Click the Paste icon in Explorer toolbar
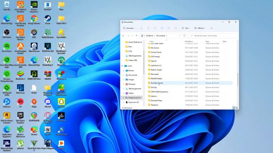 [155, 28]
